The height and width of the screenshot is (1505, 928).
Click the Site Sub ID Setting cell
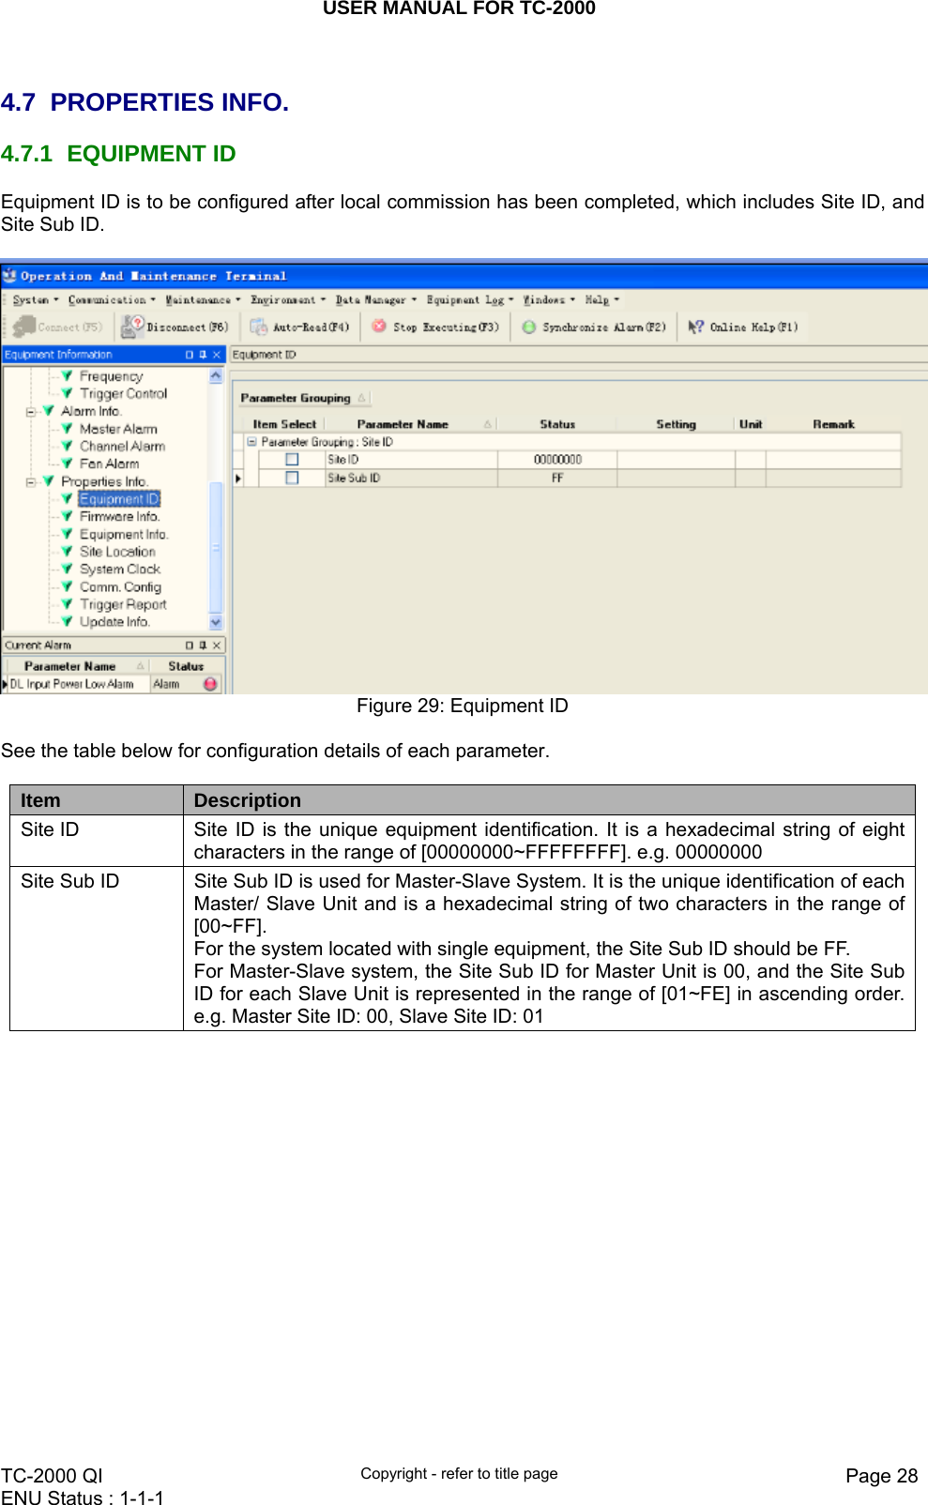tap(676, 478)
